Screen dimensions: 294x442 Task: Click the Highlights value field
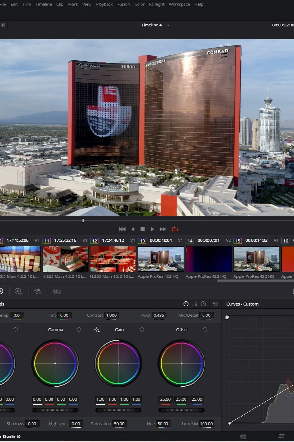pos(76,424)
